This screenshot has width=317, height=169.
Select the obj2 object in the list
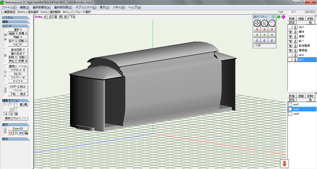pos(302,60)
